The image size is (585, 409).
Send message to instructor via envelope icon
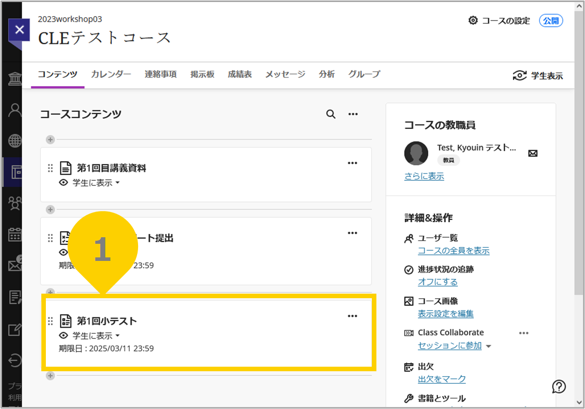click(533, 153)
